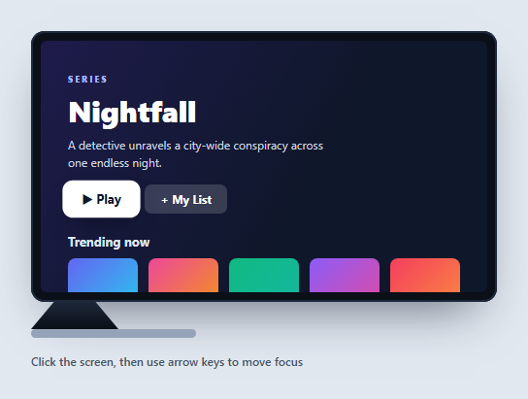Screen dimensions: 528x399
Task: Click the arrow keys instruction text
Action: (x=167, y=362)
